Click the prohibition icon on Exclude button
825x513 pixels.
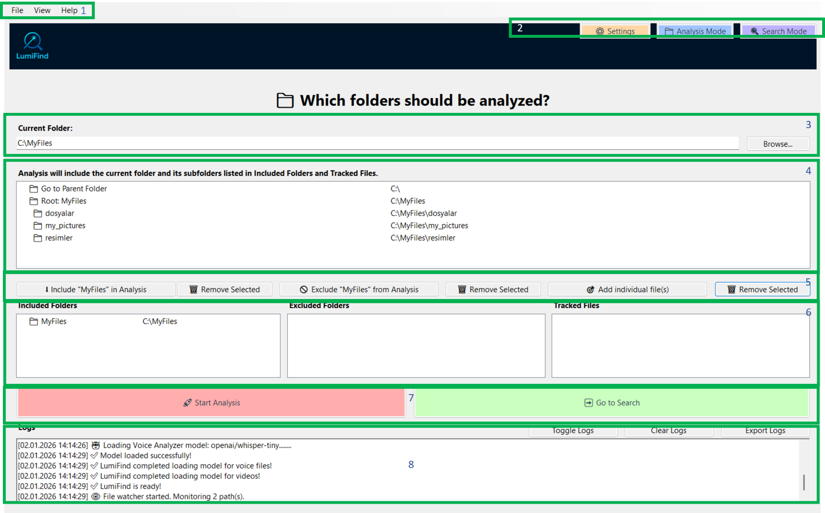coord(303,290)
